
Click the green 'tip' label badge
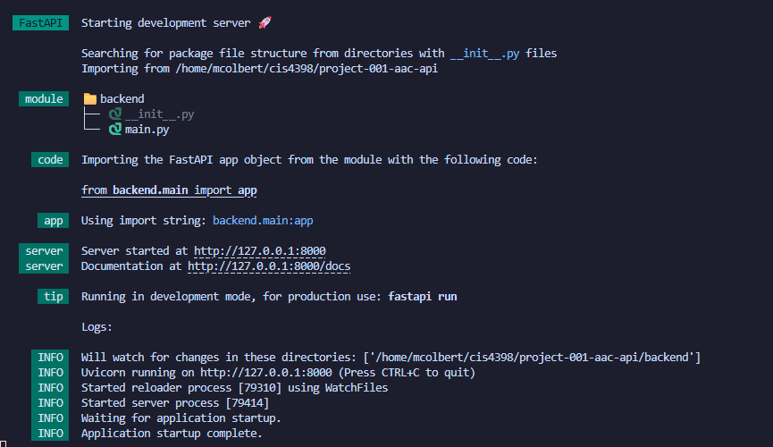[x=51, y=296]
